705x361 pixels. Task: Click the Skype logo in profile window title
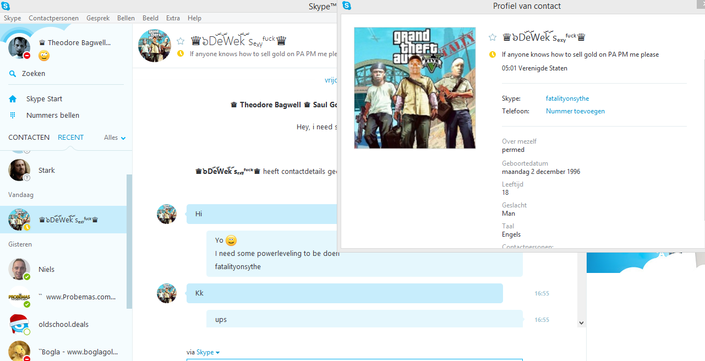pyautogui.click(x=347, y=6)
